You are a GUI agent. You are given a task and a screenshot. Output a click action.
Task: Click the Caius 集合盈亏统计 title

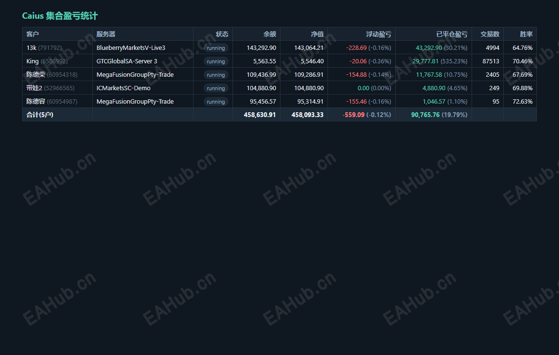click(60, 16)
